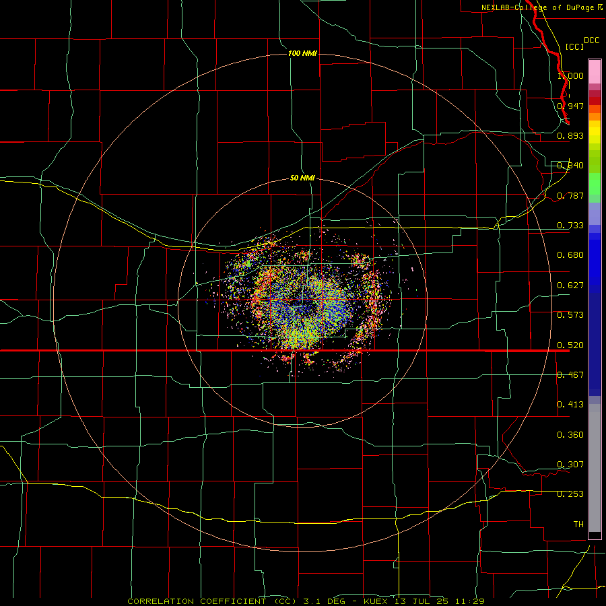This screenshot has width=606, height=606.
Task: Pick the olive green segment of the color bar
Action: pos(595,161)
